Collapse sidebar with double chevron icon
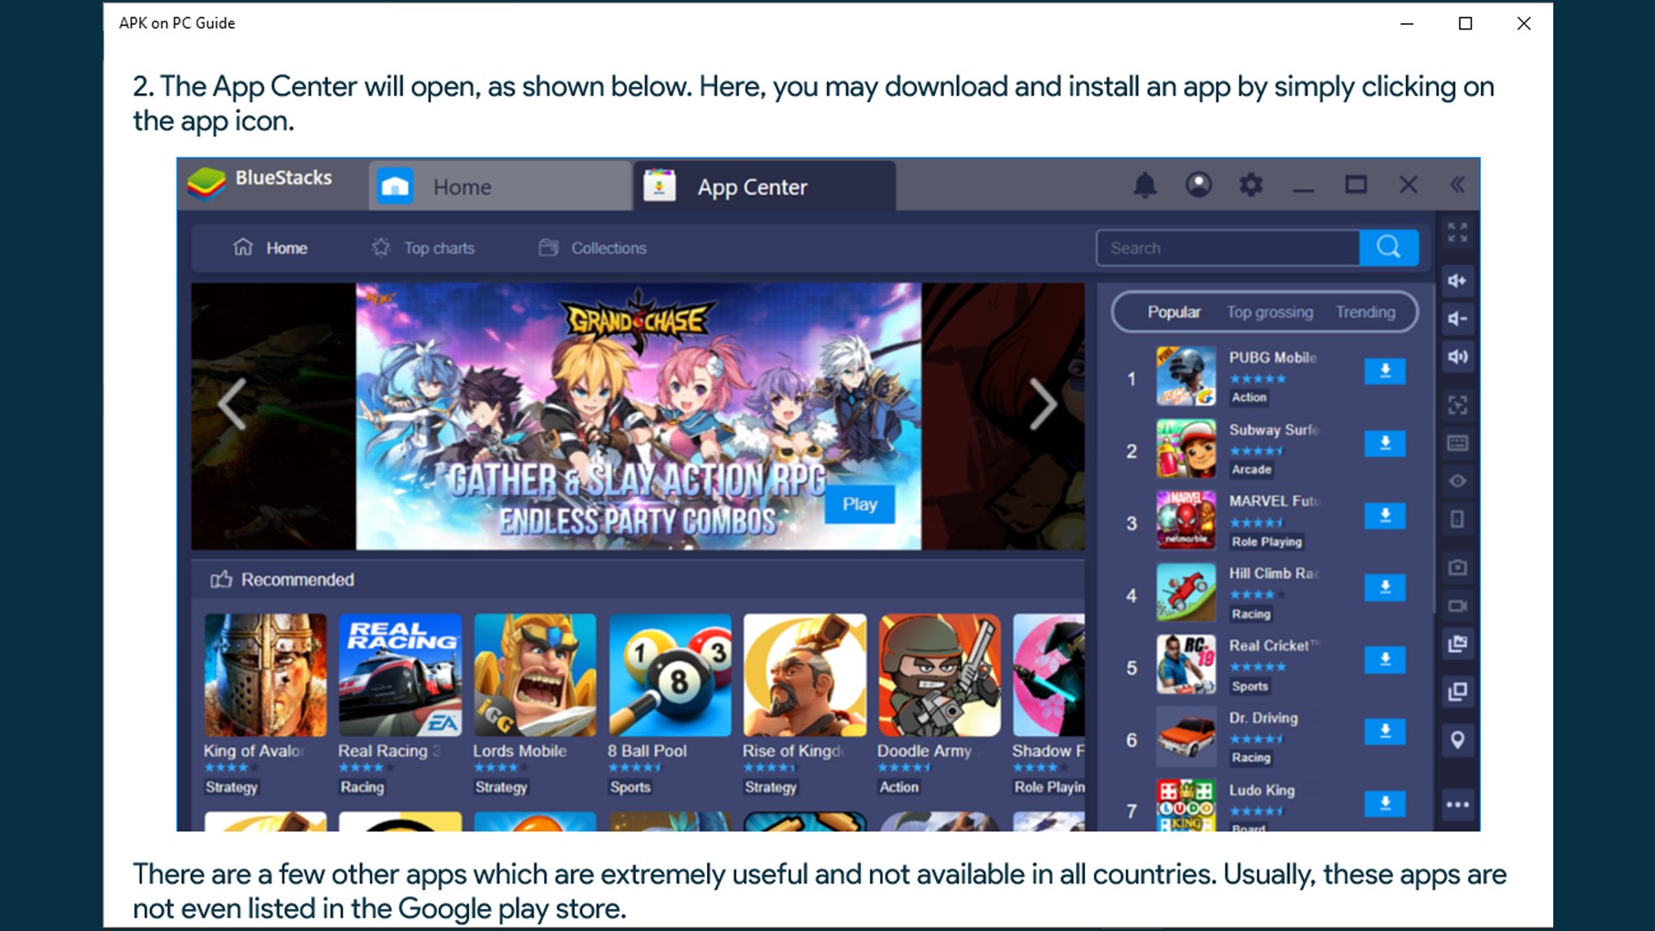 pyautogui.click(x=1458, y=184)
